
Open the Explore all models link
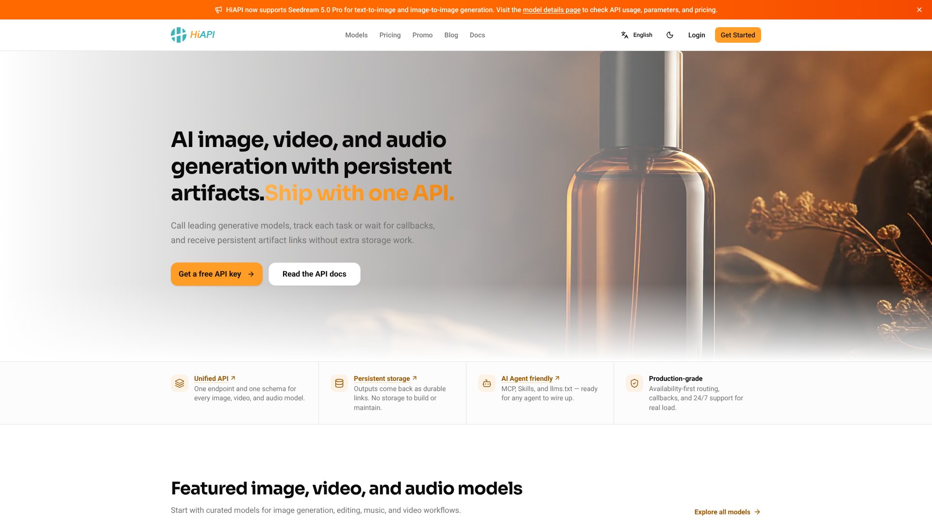click(727, 512)
